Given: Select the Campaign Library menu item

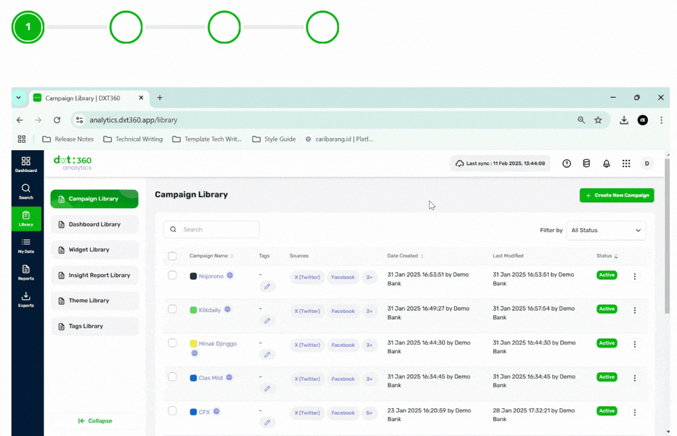Looking at the screenshot, I should tap(94, 199).
